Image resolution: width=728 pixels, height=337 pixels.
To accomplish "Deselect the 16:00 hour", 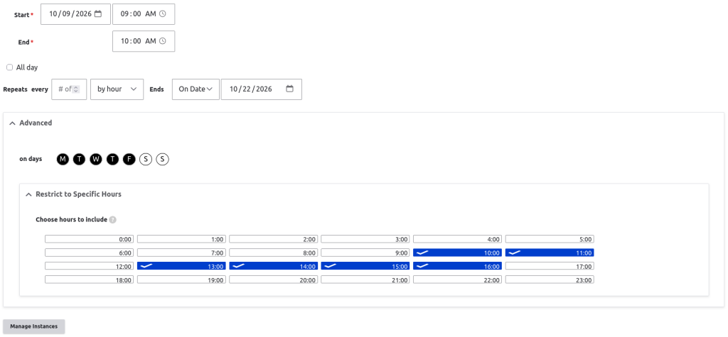I will click(457, 266).
